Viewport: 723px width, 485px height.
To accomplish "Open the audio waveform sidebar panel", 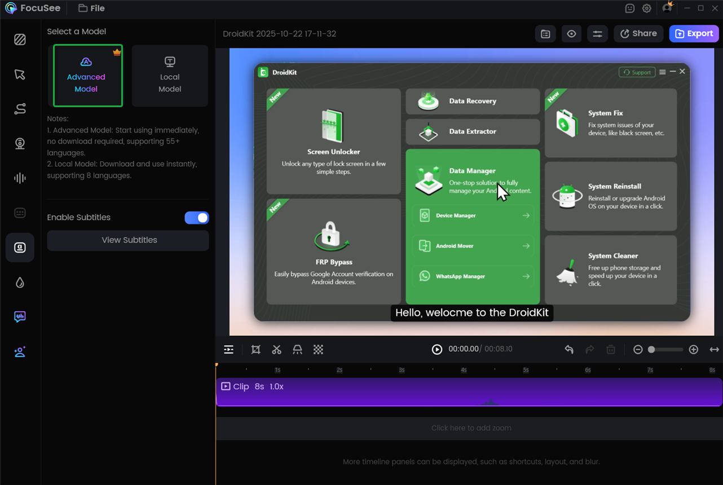I will click(20, 178).
